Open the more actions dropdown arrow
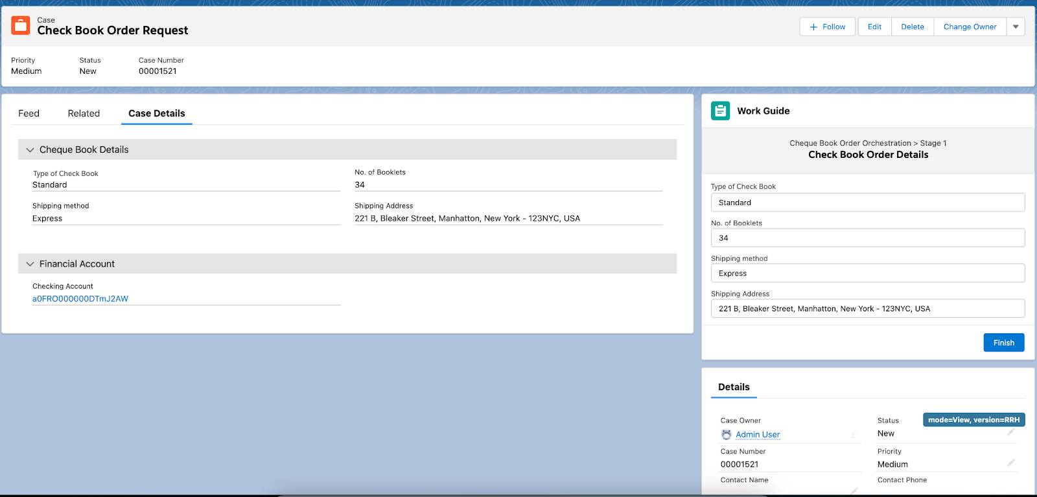 [x=1016, y=27]
